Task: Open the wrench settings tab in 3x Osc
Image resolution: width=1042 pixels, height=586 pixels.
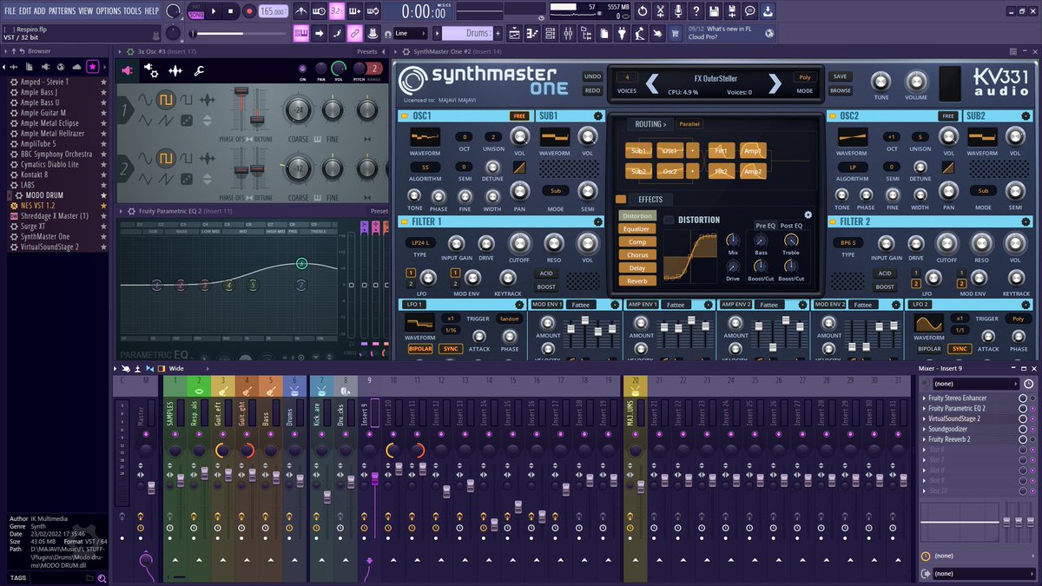Action: pyautogui.click(x=198, y=70)
